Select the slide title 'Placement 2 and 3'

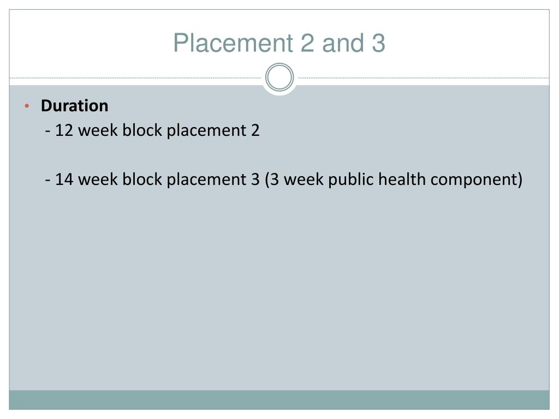point(279,43)
